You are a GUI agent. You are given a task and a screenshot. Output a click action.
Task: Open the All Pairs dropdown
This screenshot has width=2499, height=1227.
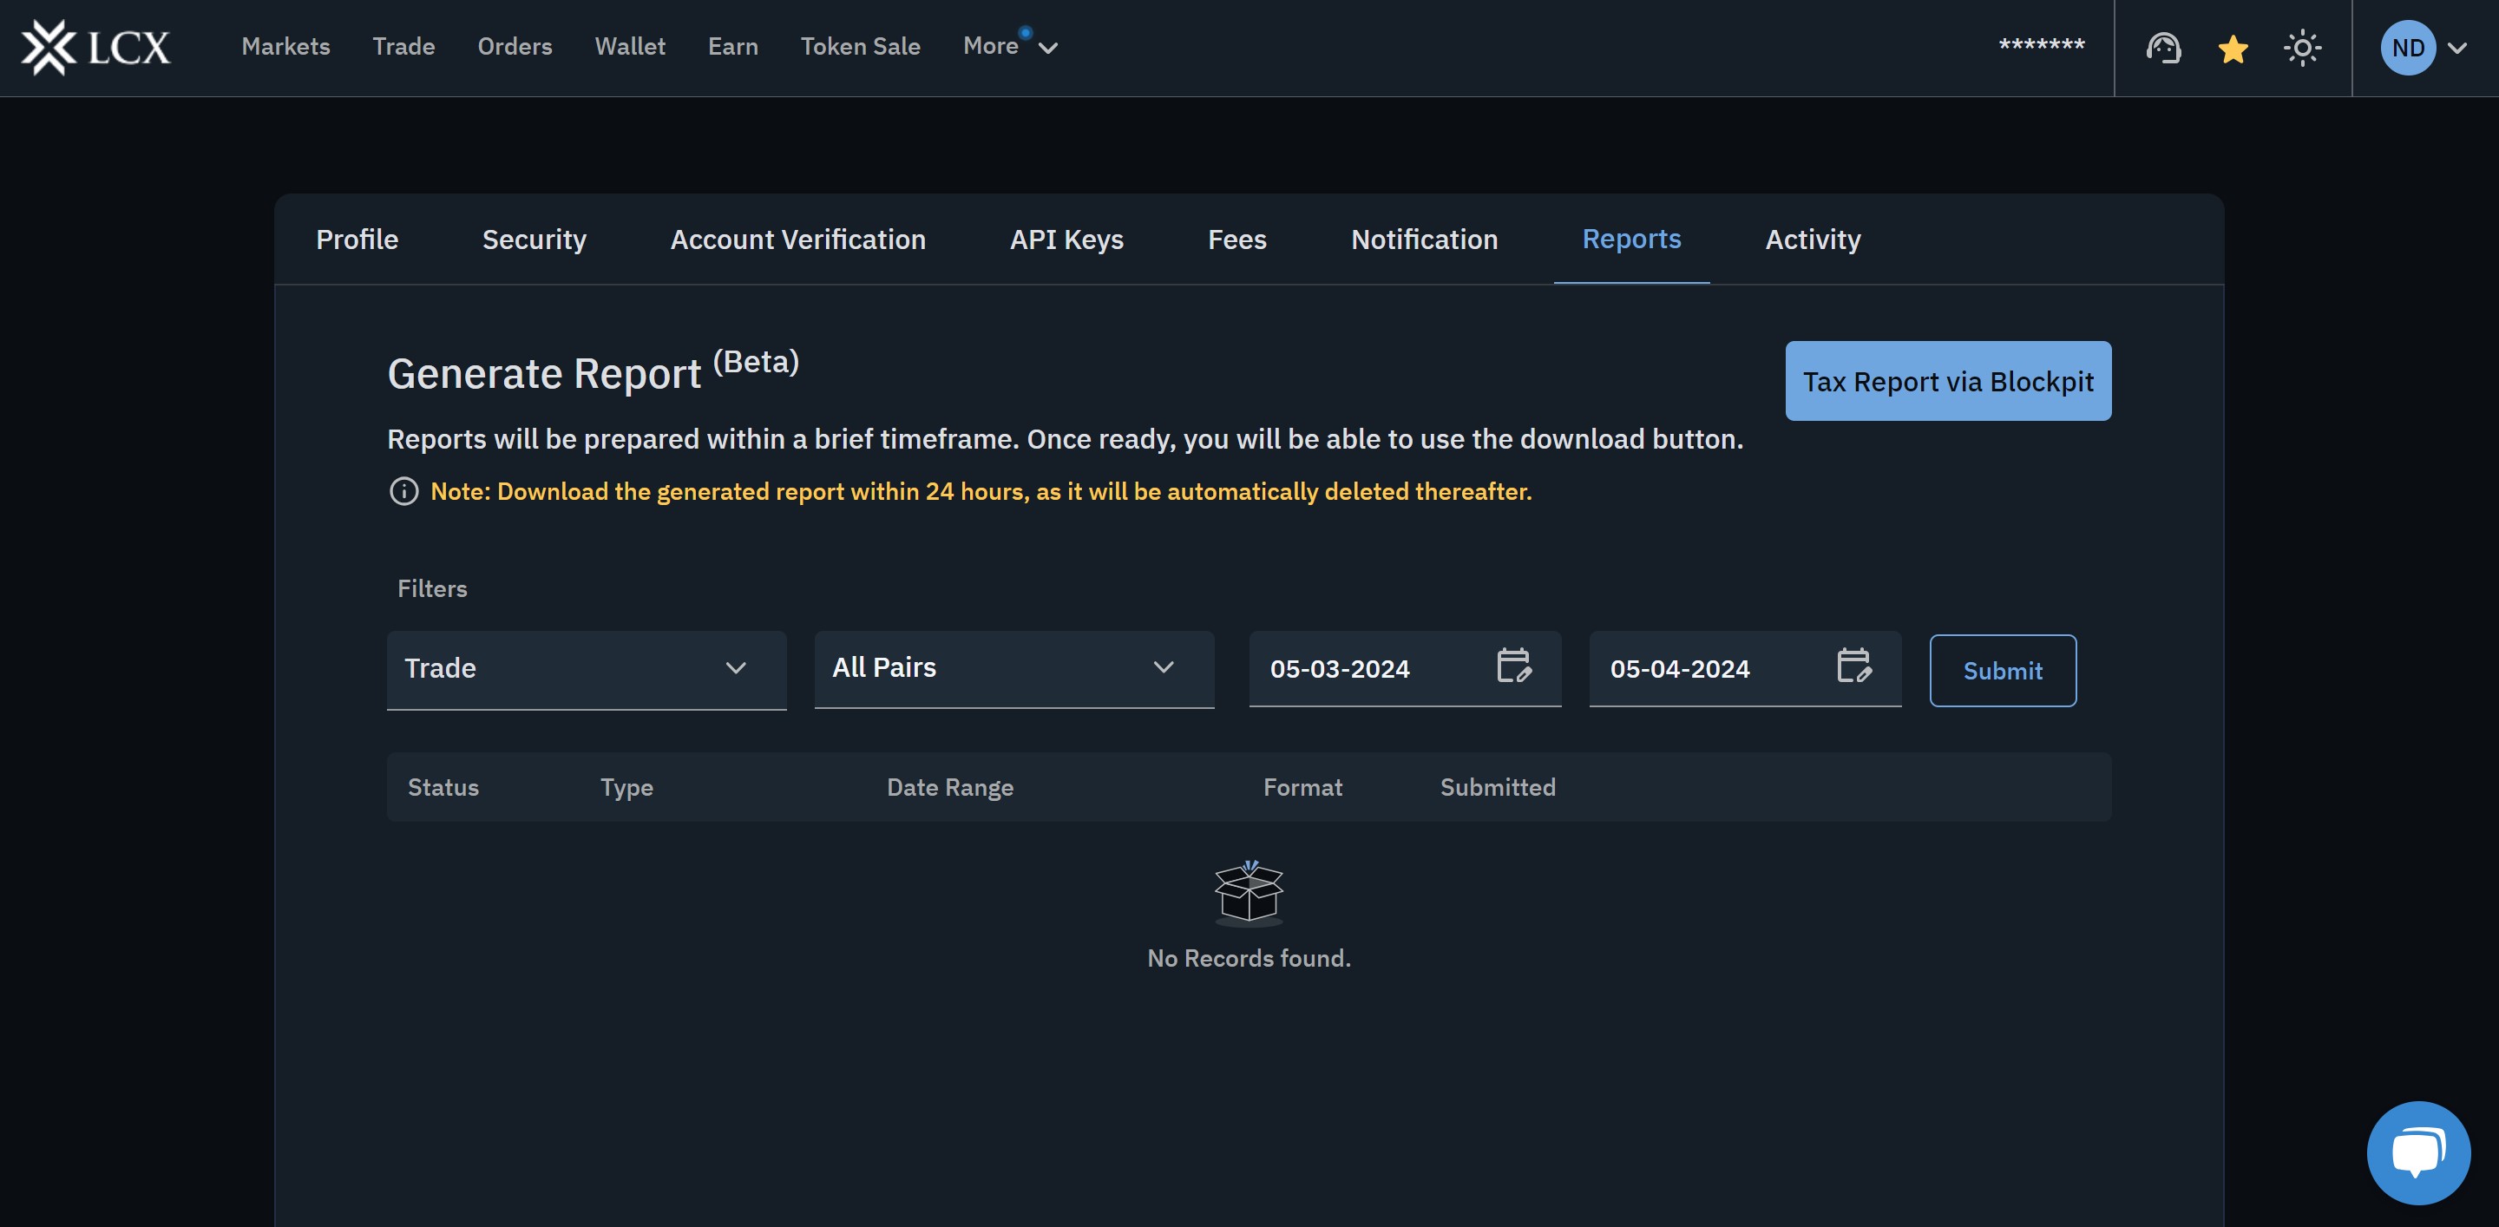(x=1013, y=667)
